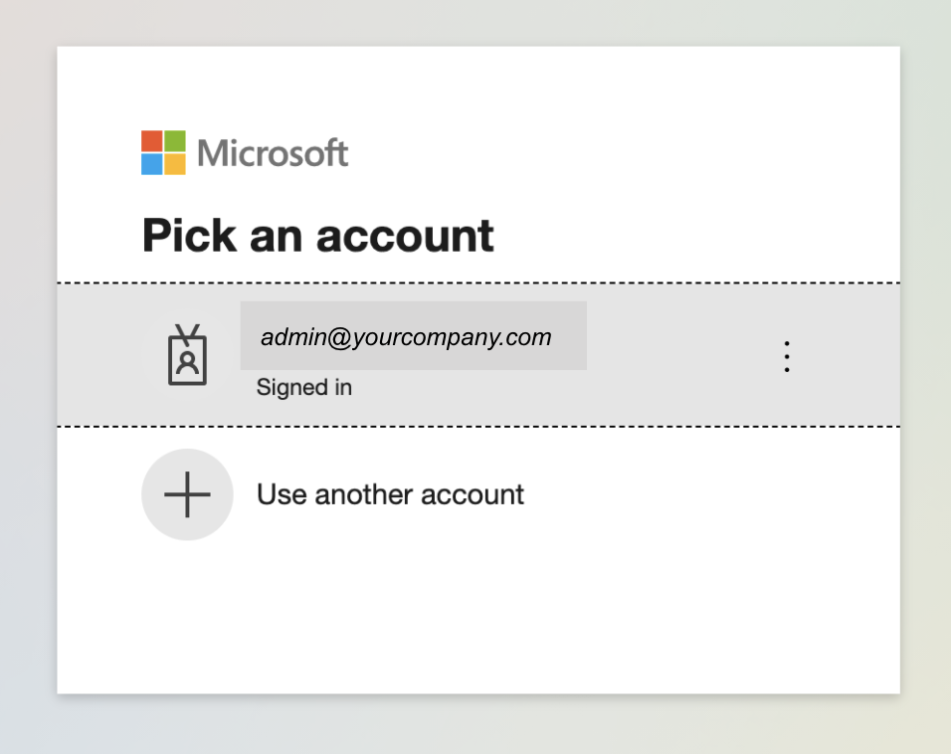This screenshot has height=754, width=951.
Task: Click the signed-in account row right of the email
Action: coord(676,356)
